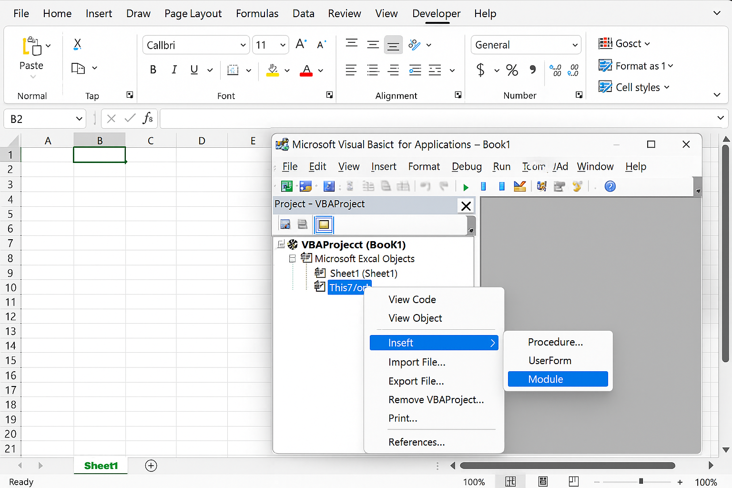Open the Formulas ribbon tab
This screenshot has height=488, width=732.
257,13
